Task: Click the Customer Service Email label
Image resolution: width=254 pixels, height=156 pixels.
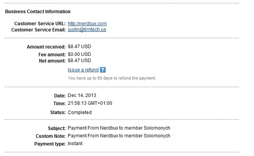Action: click(39, 30)
